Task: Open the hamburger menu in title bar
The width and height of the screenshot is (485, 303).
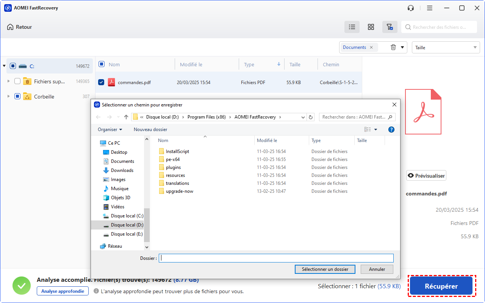Action: [430, 8]
